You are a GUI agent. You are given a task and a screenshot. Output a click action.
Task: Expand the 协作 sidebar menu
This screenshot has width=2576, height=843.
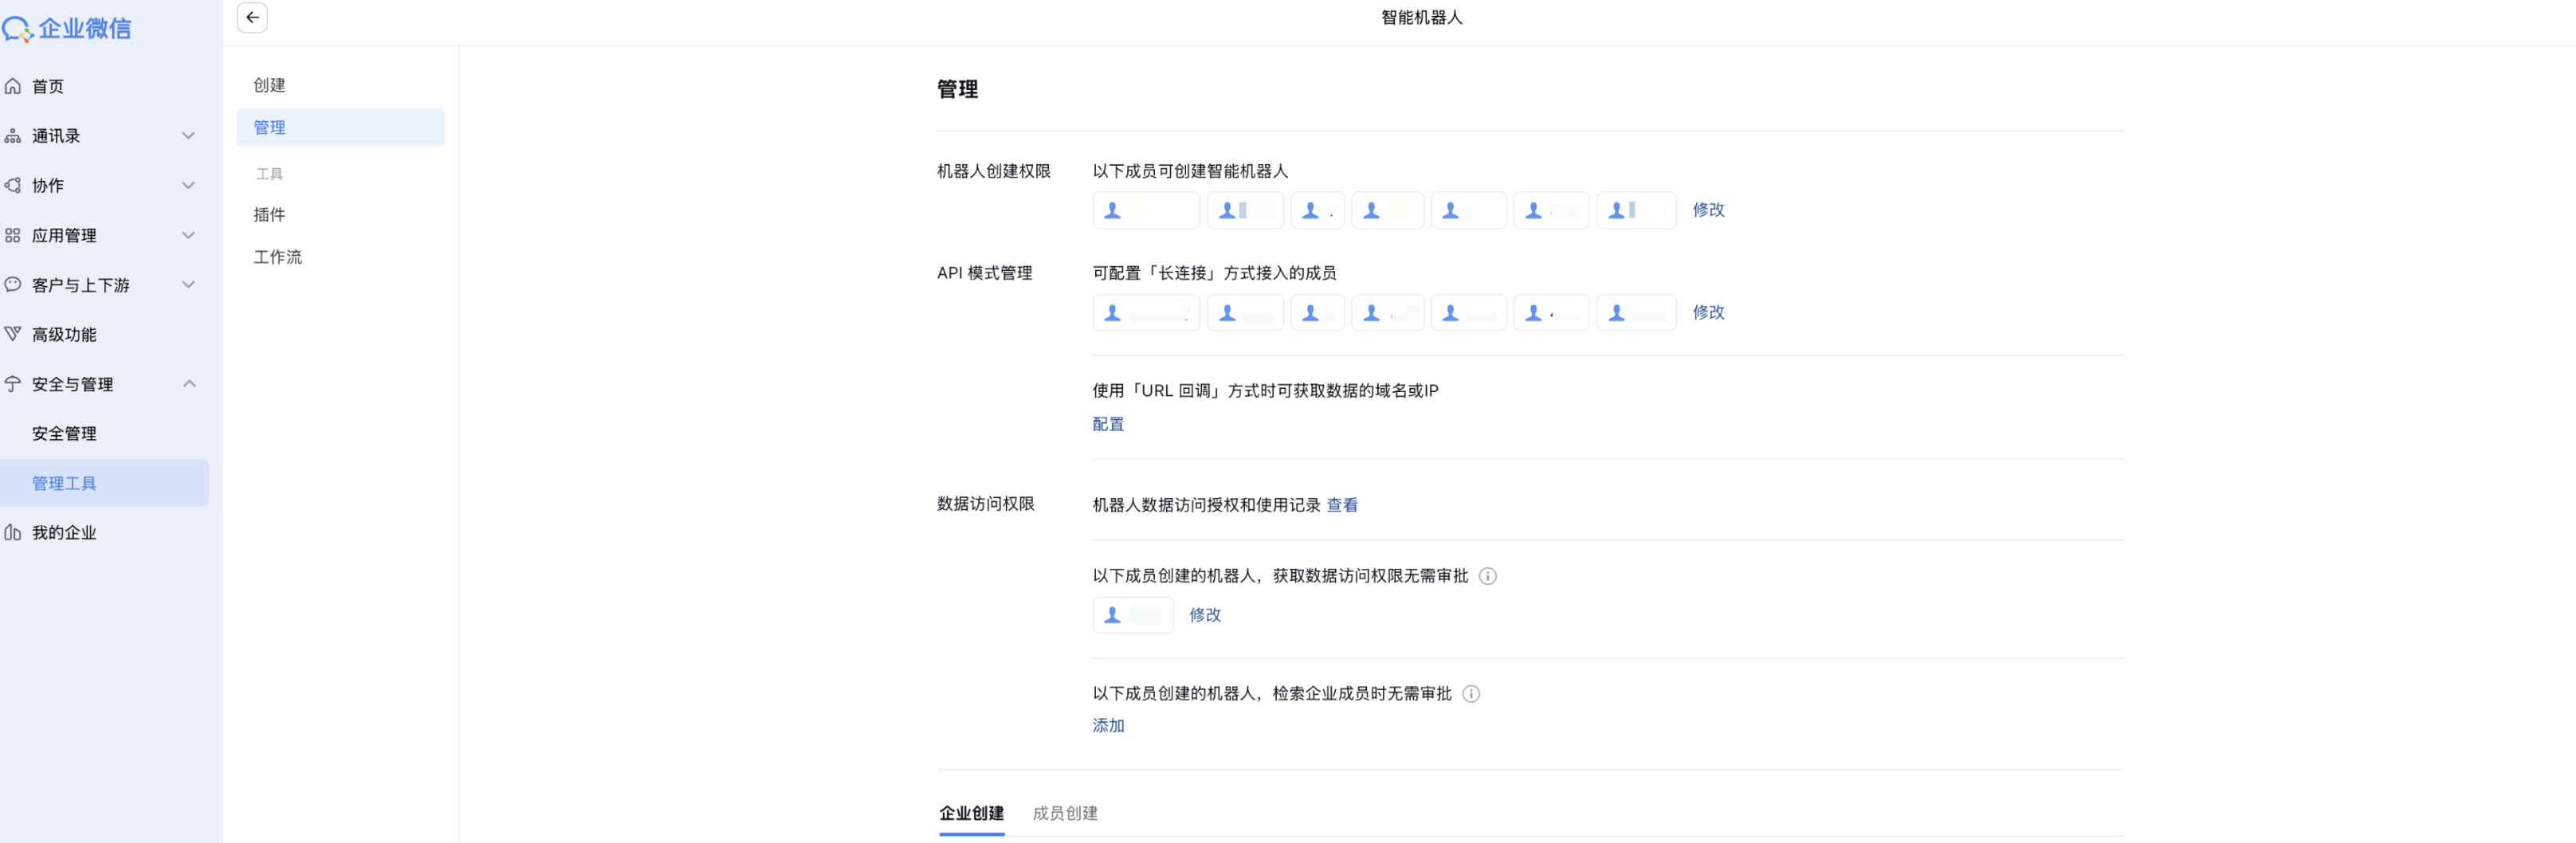click(188, 186)
